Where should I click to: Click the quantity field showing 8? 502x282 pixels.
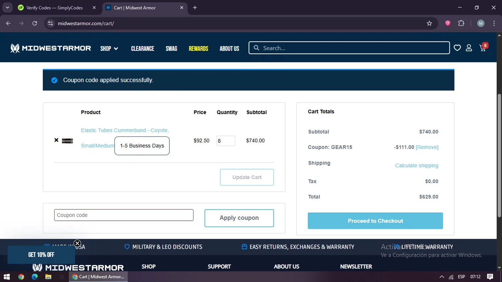(x=226, y=141)
